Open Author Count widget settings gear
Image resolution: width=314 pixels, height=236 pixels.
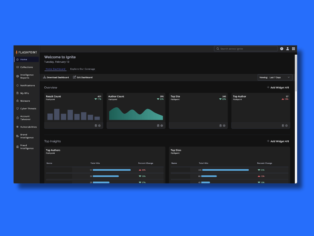[162, 126]
